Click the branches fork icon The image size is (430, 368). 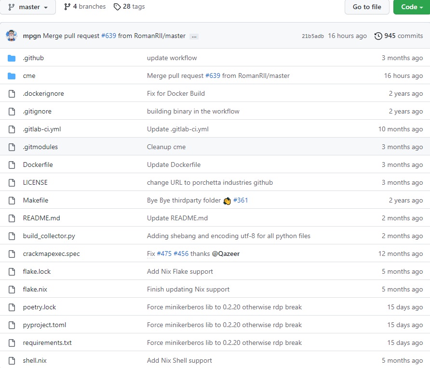click(x=67, y=7)
